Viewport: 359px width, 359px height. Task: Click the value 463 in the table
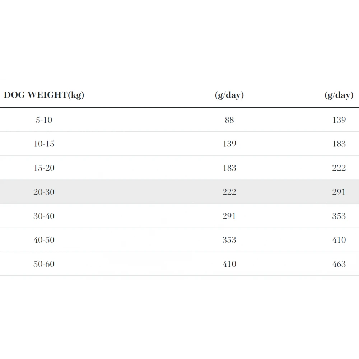[x=339, y=264]
